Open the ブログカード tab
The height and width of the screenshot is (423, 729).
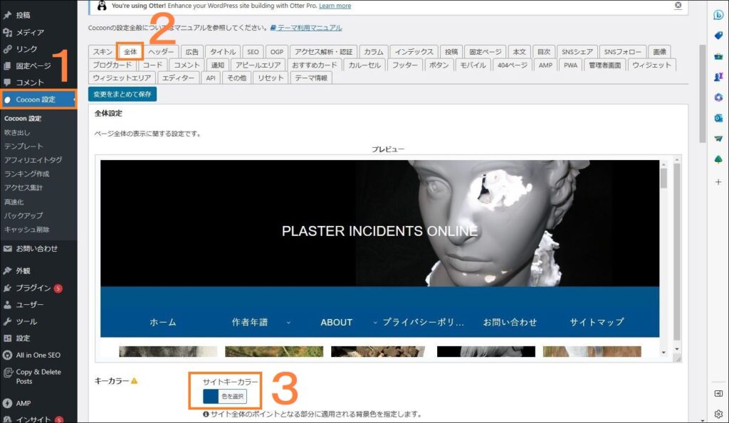[112, 65]
